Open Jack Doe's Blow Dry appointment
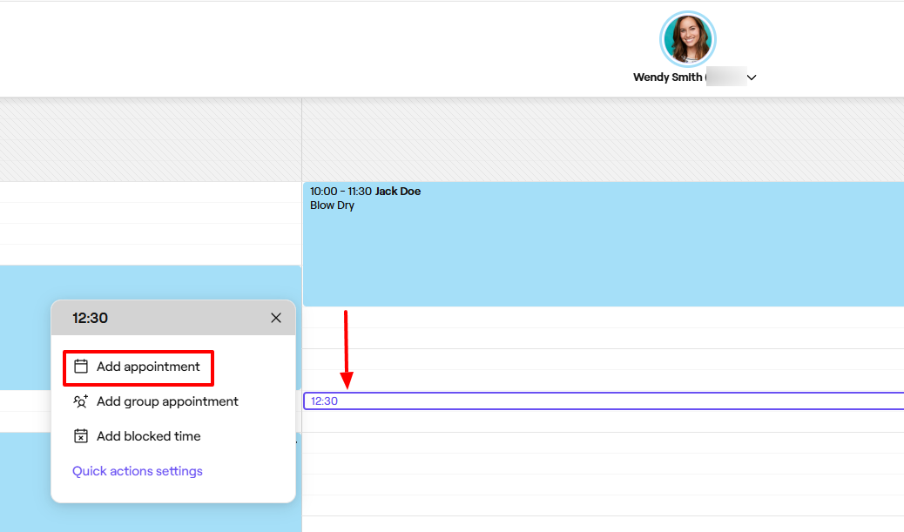904x532 pixels. 601,244
